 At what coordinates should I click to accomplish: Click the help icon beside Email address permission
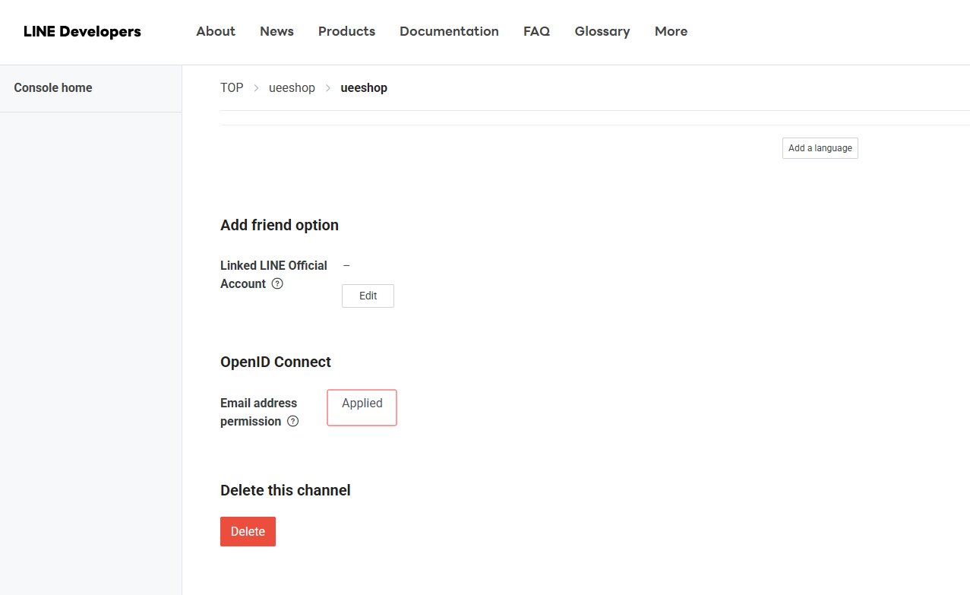292,421
